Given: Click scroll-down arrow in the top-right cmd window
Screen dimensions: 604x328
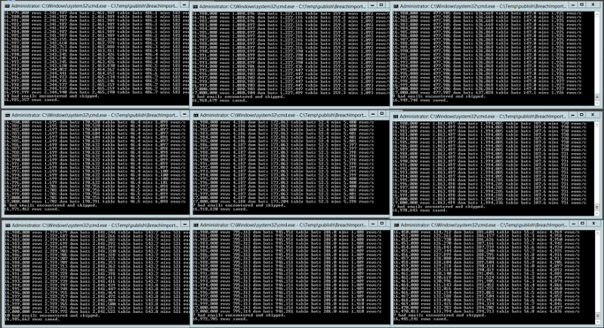Looking at the screenshot, I should (x=597, y=103).
